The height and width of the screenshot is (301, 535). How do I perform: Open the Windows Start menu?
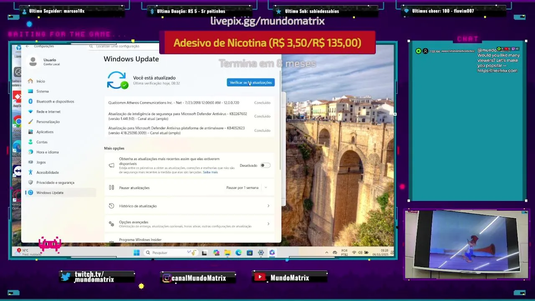pyautogui.click(x=136, y=253)
